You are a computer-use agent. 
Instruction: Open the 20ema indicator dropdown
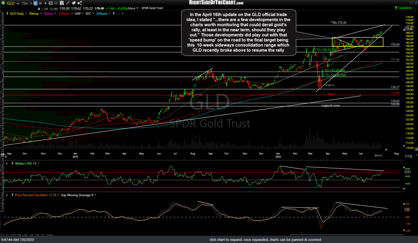click(55, 13)
